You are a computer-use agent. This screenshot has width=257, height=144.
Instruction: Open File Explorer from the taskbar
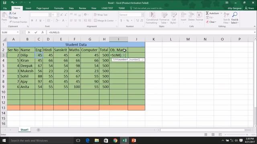97,140
